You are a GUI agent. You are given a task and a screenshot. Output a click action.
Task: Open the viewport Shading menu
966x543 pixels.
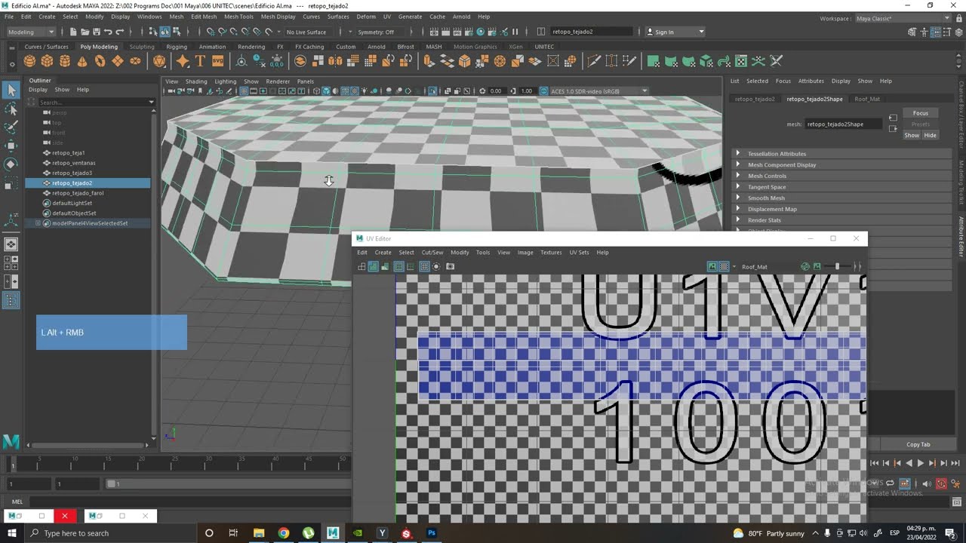click(x=196, y=81)
